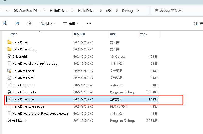
Task: Focus the 在 Debug 中搜索 search box
Action: tap(177, 10)
